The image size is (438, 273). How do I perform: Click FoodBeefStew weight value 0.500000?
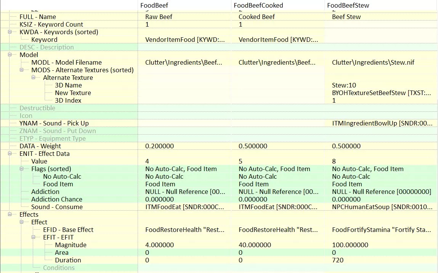point(346,146)
